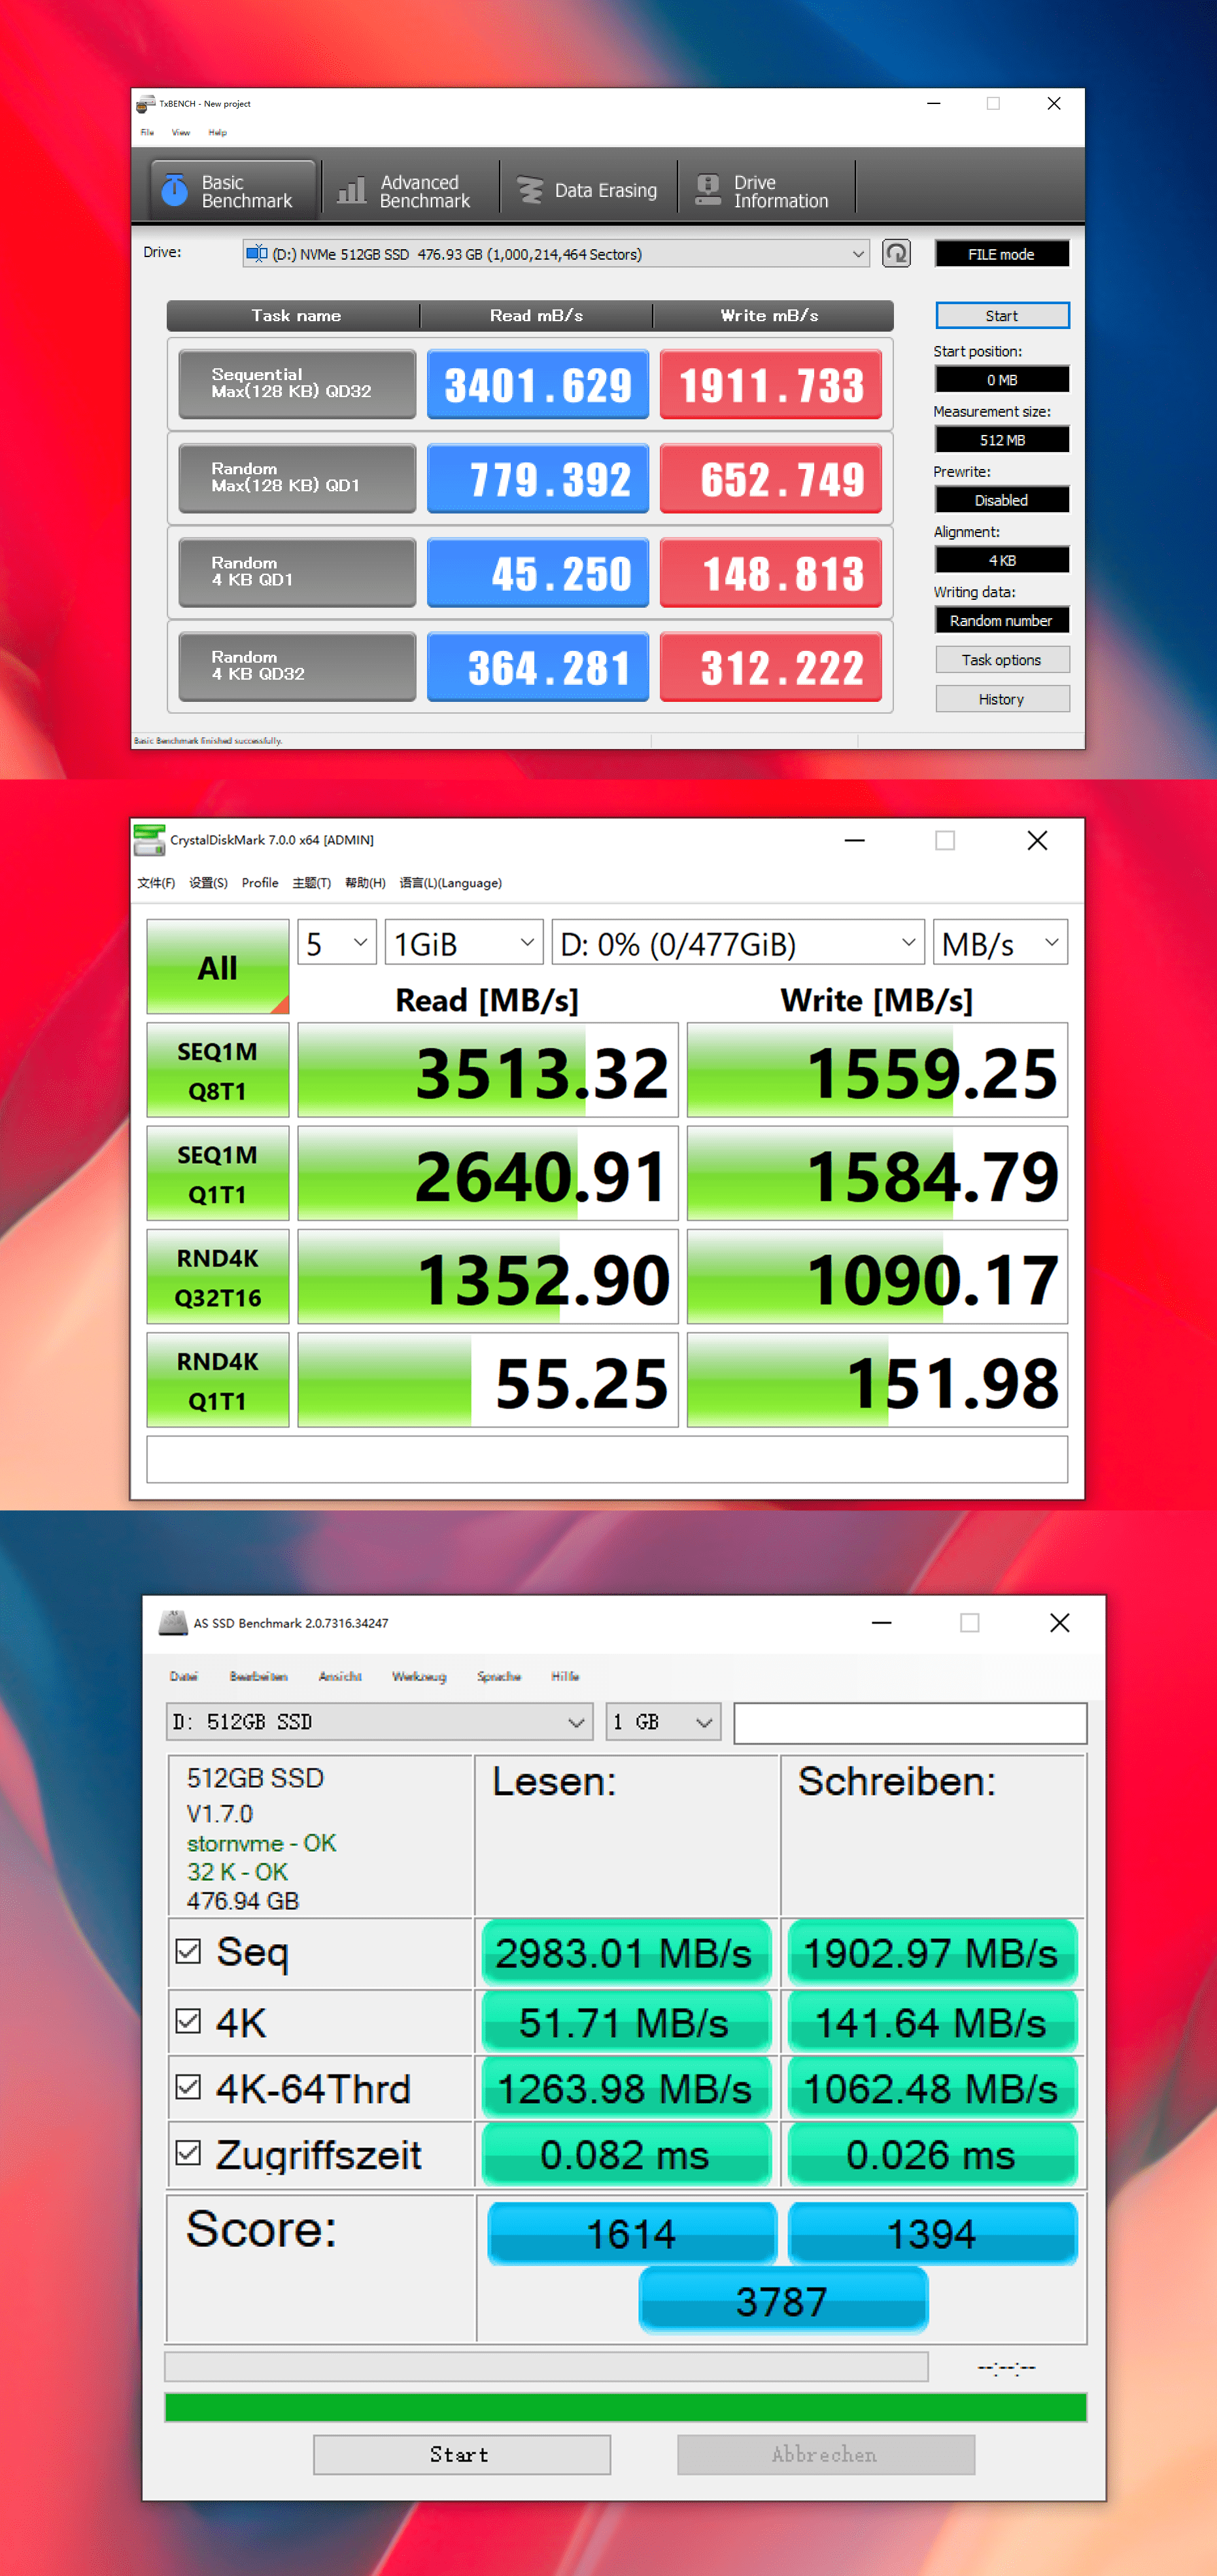The height and width of the screenshot is (2576, 1217).
Task: Select the Data Erasing icon
Action: 529,190
